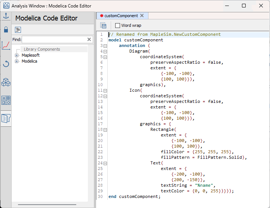Click the anchor icon in the sidebar
The width and height of the screenshot is (270, 208).
coord(6,16)
